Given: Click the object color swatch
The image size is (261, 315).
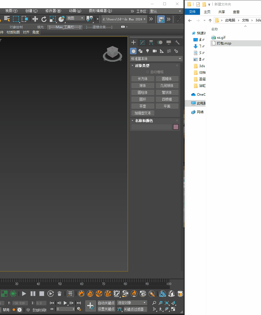Looking at the screenshot, I should [x=176, y=127].
